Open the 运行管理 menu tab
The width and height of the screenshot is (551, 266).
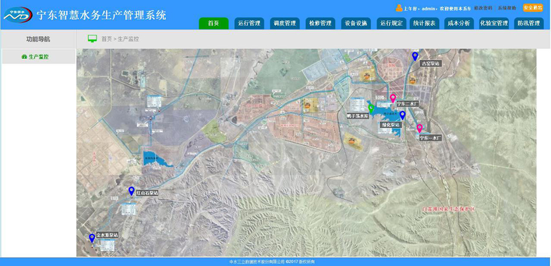tap(249, 23)
